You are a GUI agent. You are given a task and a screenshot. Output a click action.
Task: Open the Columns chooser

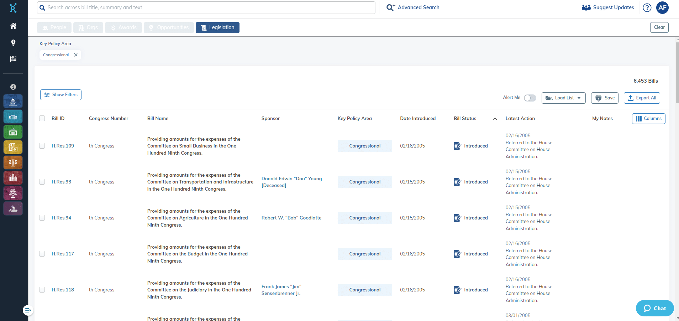[648, 119]
